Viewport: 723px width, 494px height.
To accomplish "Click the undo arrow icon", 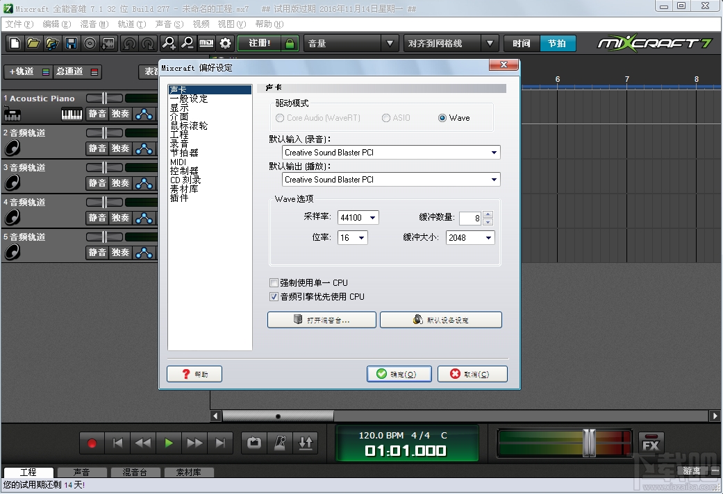I will 128,43.
